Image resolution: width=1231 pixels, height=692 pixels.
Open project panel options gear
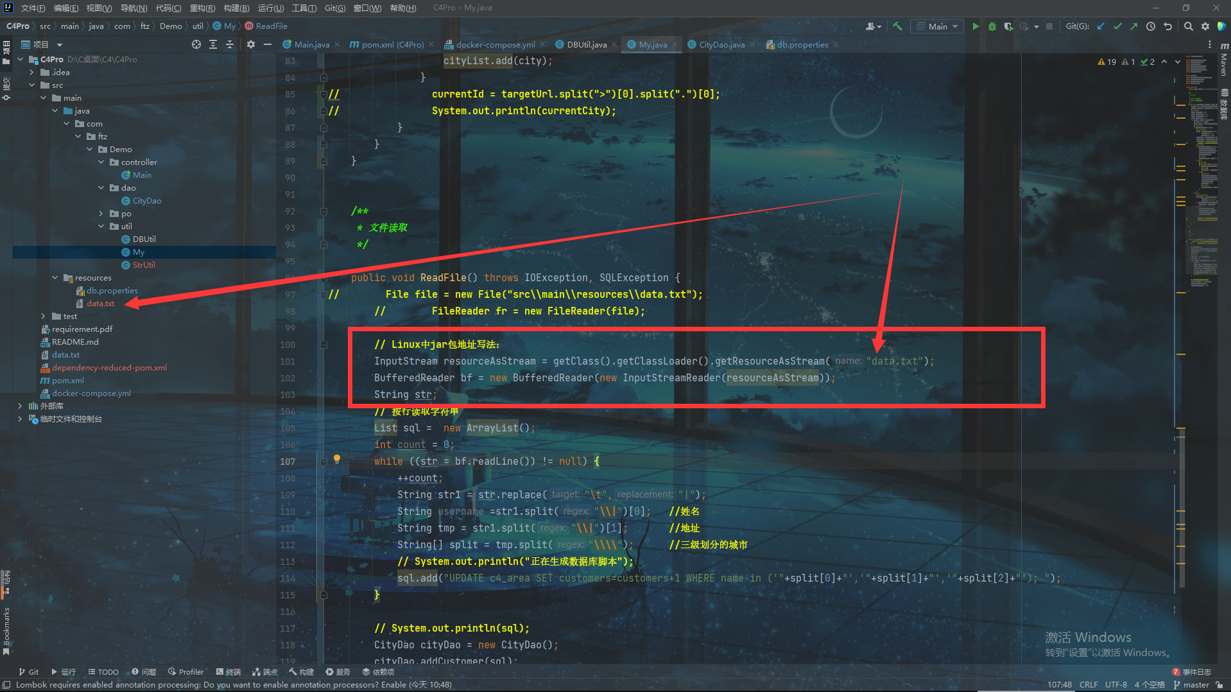tap(251, 44)
